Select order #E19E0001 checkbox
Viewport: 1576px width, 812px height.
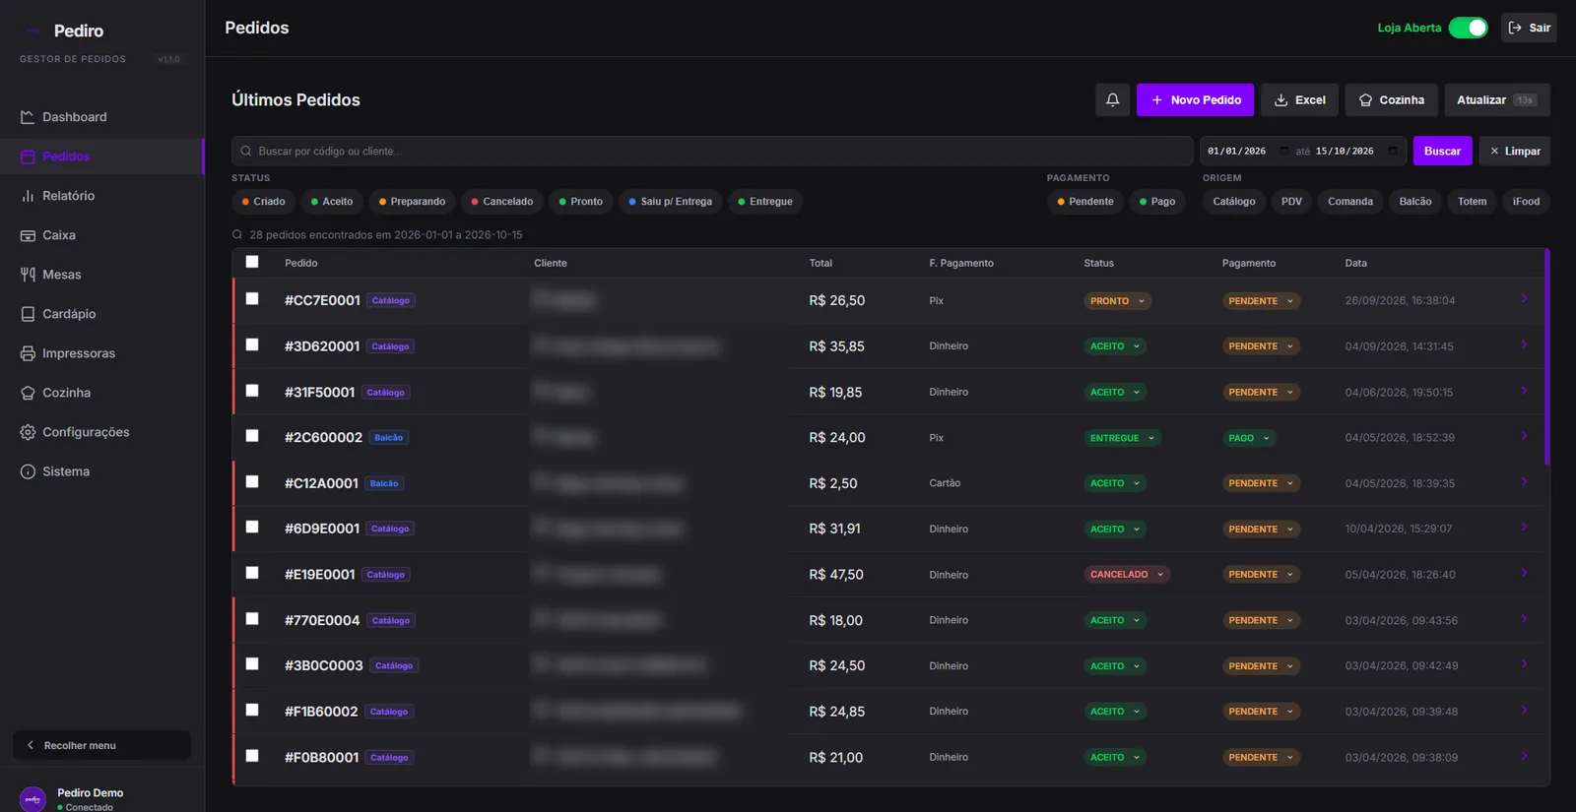[252, 573]
